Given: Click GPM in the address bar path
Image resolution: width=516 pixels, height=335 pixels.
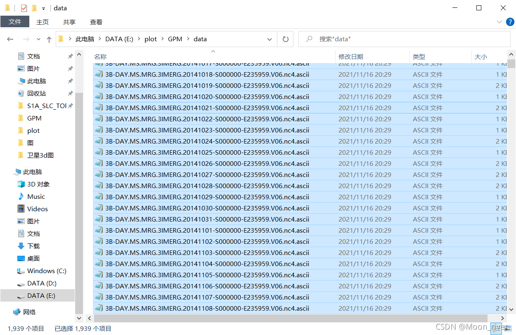Looking at the screenshot, I should [x=175, y=39].
